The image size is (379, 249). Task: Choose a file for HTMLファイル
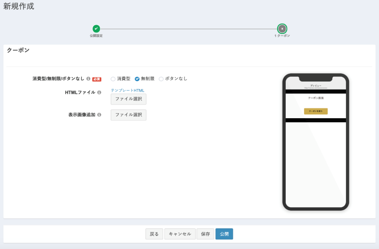(x=128, y=99)
